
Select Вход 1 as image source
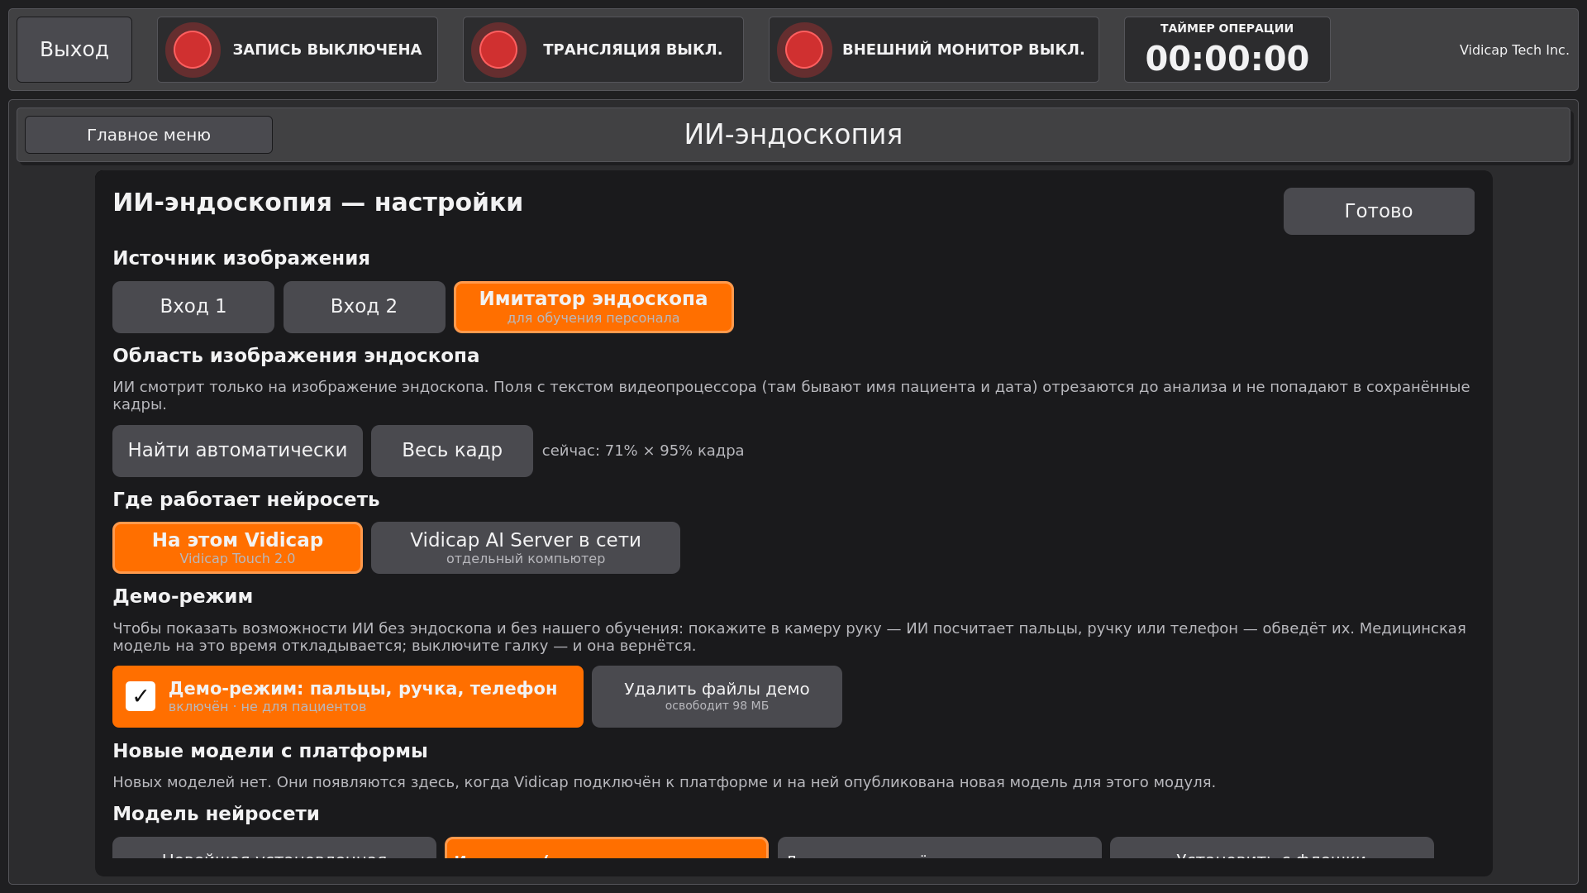pyautogui.click(x=193, y=307)
